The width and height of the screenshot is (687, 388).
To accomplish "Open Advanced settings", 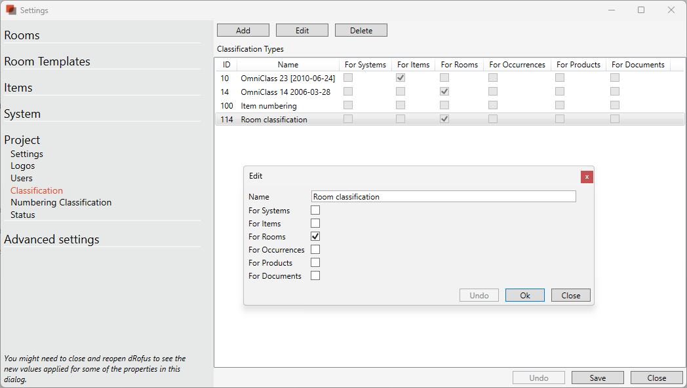I will click(x=52, y=239).
